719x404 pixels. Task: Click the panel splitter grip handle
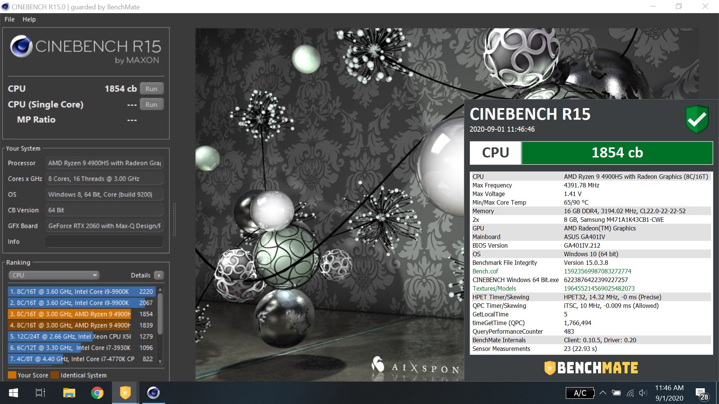(174, 219)
